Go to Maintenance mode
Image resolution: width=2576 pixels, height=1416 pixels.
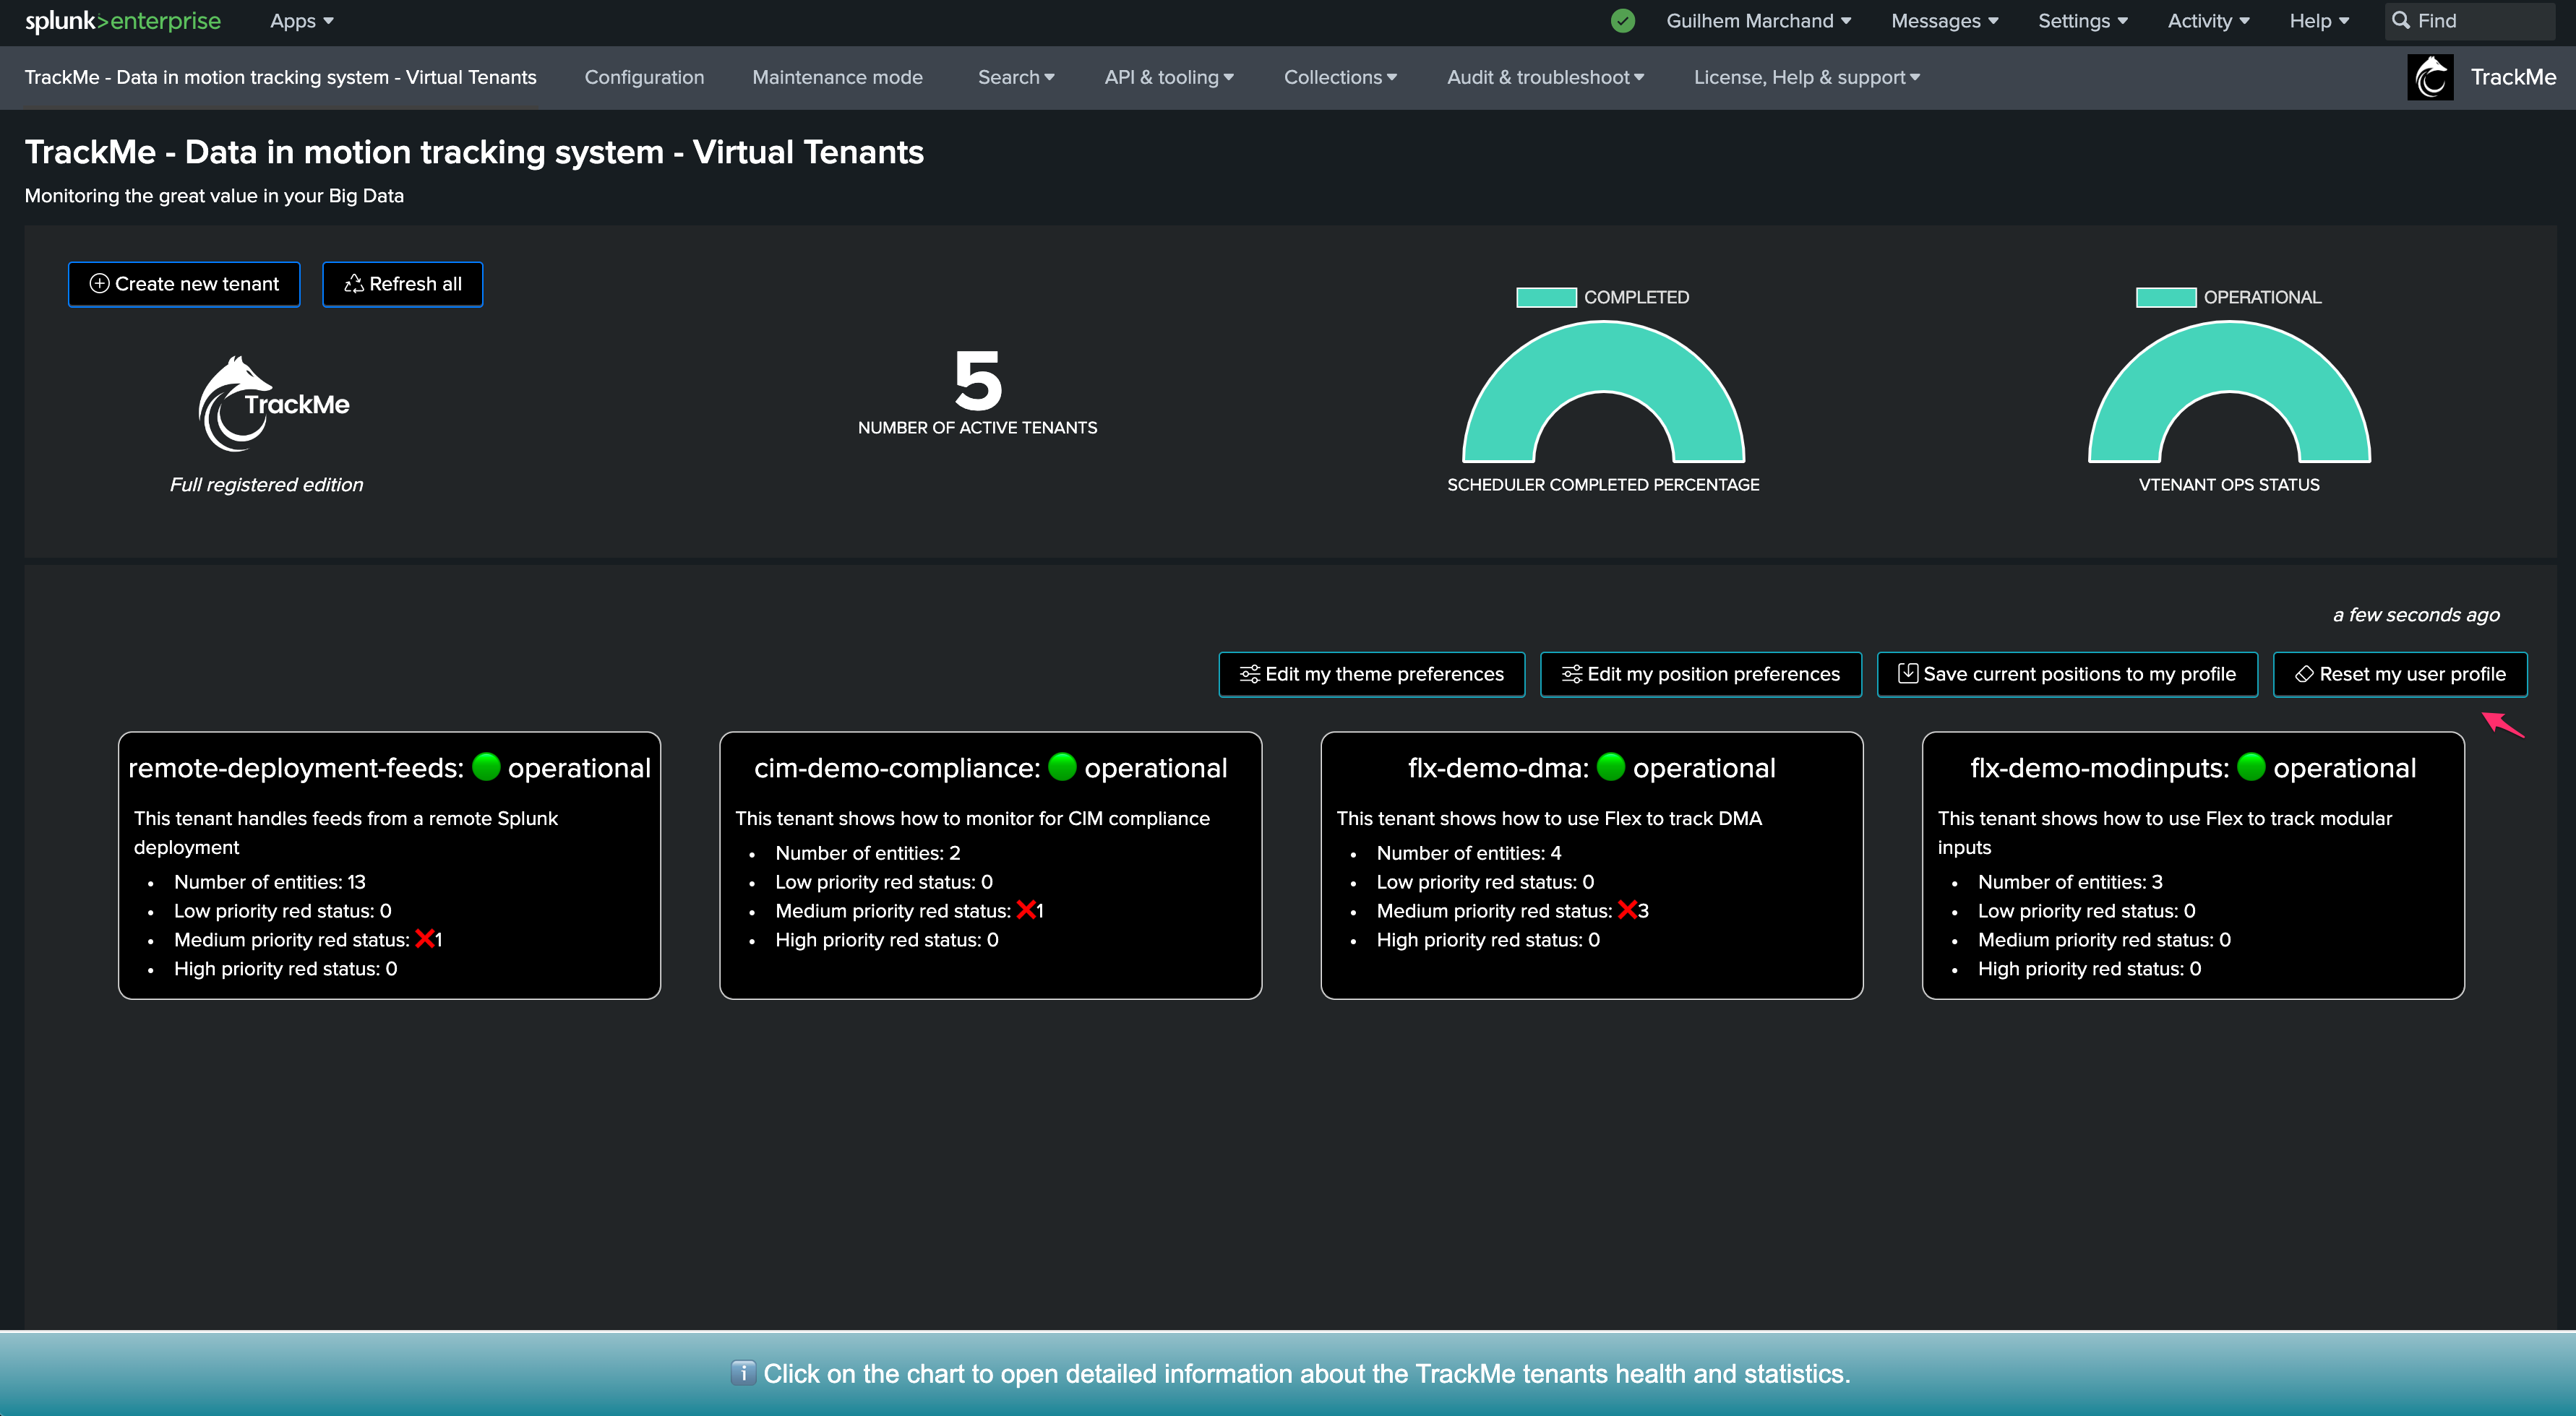pyautogui.click(x=837, y=77)
